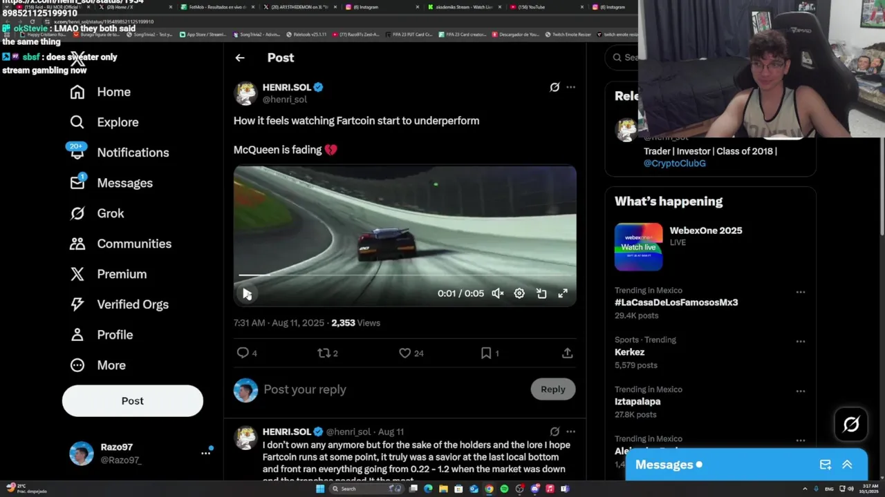Open Spotify from the taskbar
The image size is (885, 497).
(x=504, y=489)
